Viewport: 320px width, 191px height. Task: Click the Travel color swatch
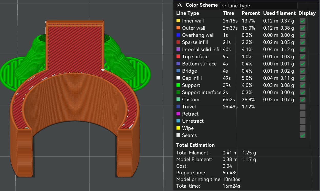[x=178, y=107]
